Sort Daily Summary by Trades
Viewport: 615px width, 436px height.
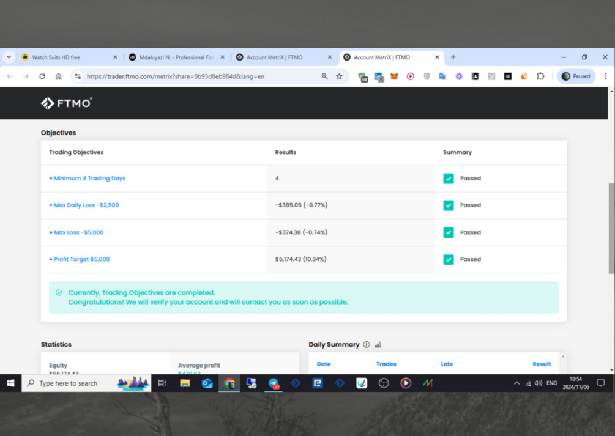[386, 364]
